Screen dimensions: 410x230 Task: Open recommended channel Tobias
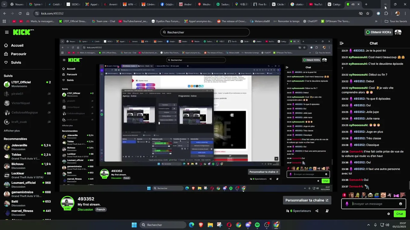[x=27, y=157]
